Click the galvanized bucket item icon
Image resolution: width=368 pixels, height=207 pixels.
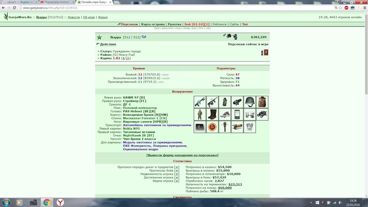coord(249,127)
